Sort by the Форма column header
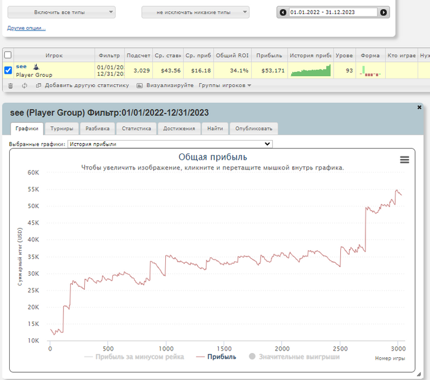This screenshot has height=380, width=430. coord(370,55)
